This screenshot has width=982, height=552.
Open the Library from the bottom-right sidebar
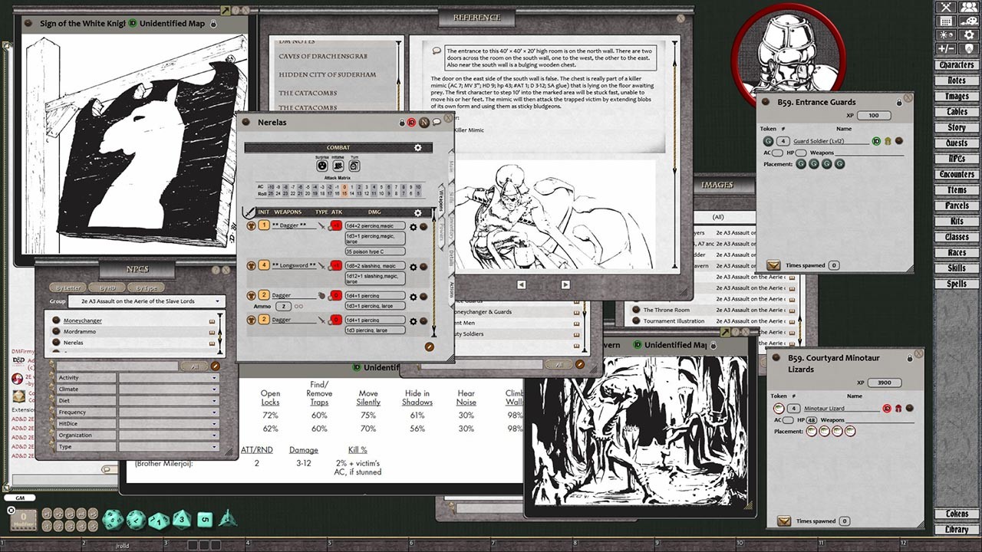pos(957,529)
